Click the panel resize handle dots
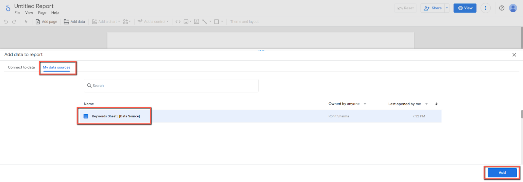Screen dimensions: 523x182 click(x=261, y=50)
